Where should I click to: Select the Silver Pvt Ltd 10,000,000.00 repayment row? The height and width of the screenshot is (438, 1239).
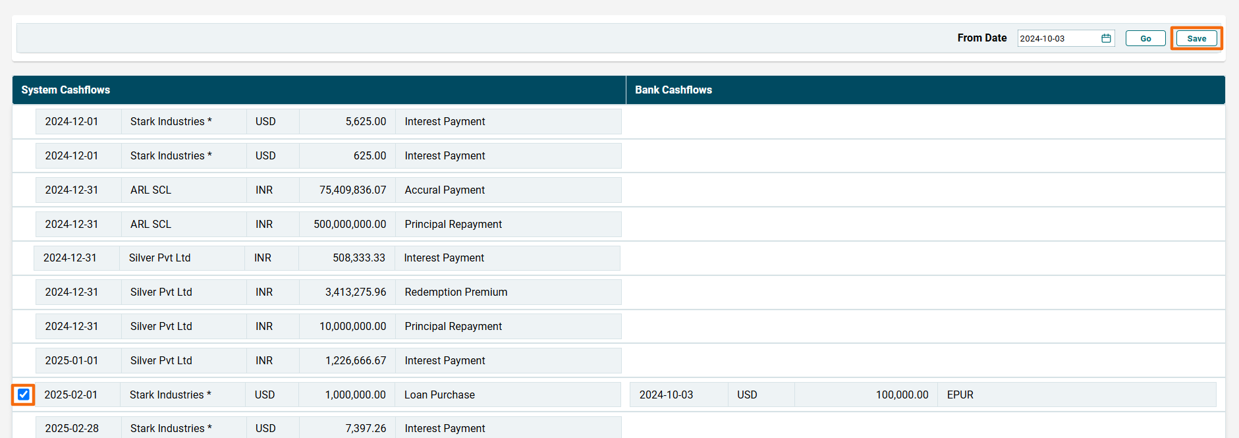pos(328,327)
